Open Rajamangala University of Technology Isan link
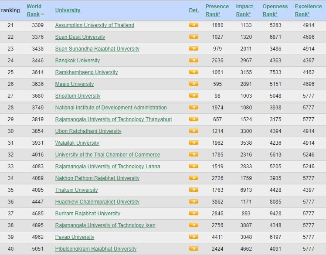The image size is (326, 255). (x=105, y=225)
